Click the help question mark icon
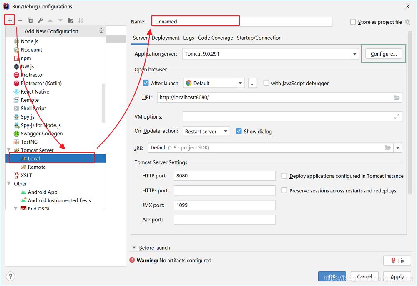 coord(10,276)
